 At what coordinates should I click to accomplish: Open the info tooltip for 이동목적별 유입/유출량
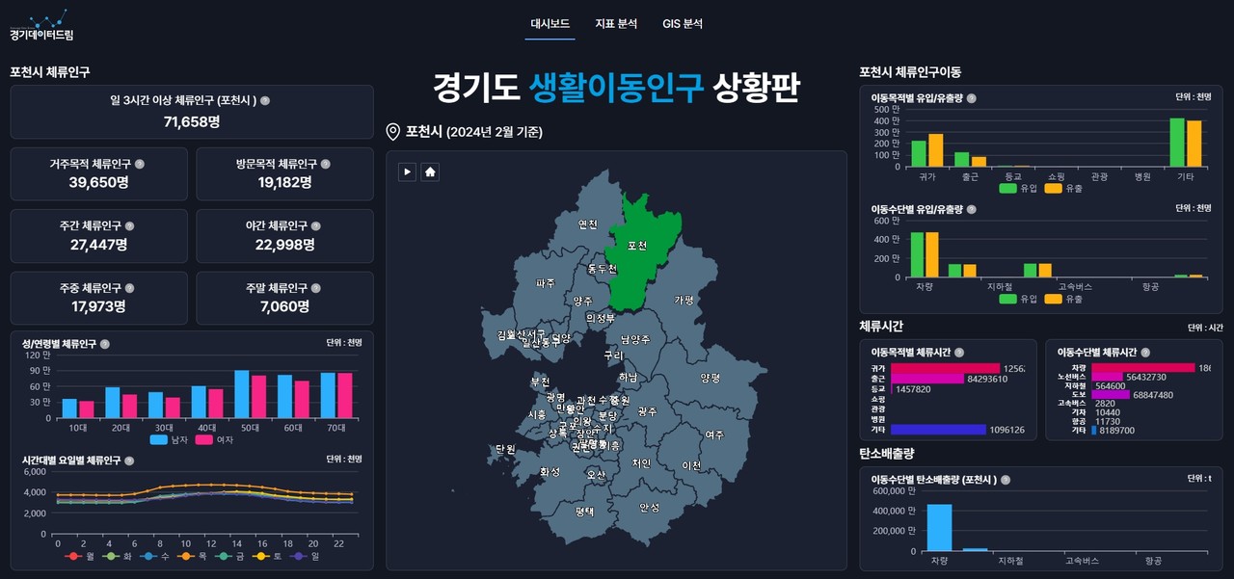click(x=971, y=97)
